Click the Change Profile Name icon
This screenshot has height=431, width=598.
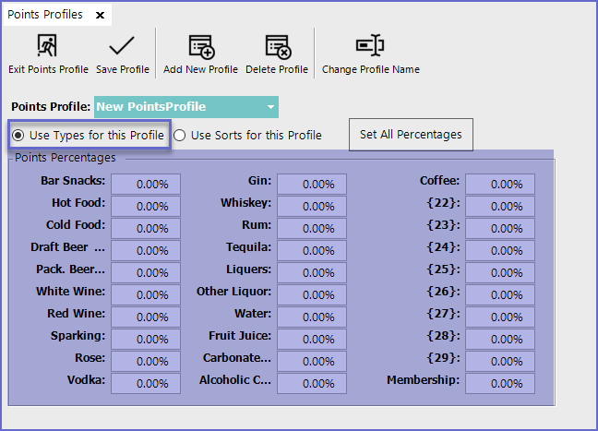click(x=370, y=46)
